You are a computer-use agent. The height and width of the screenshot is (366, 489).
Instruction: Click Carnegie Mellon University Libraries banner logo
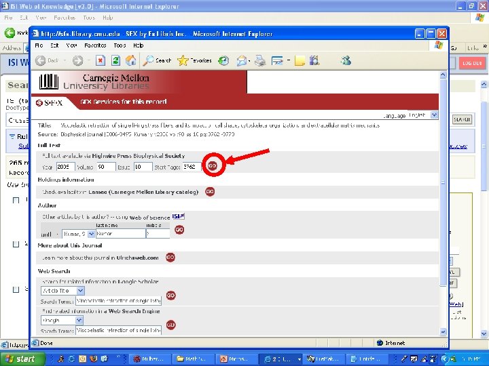[x=94, y=81]
